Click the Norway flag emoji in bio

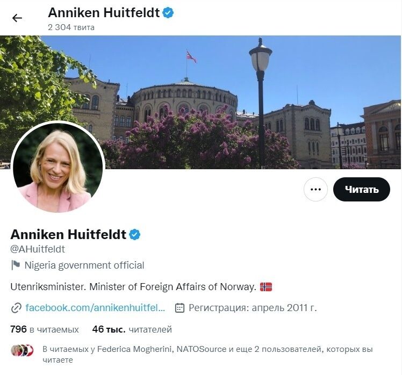pos(266,286)
